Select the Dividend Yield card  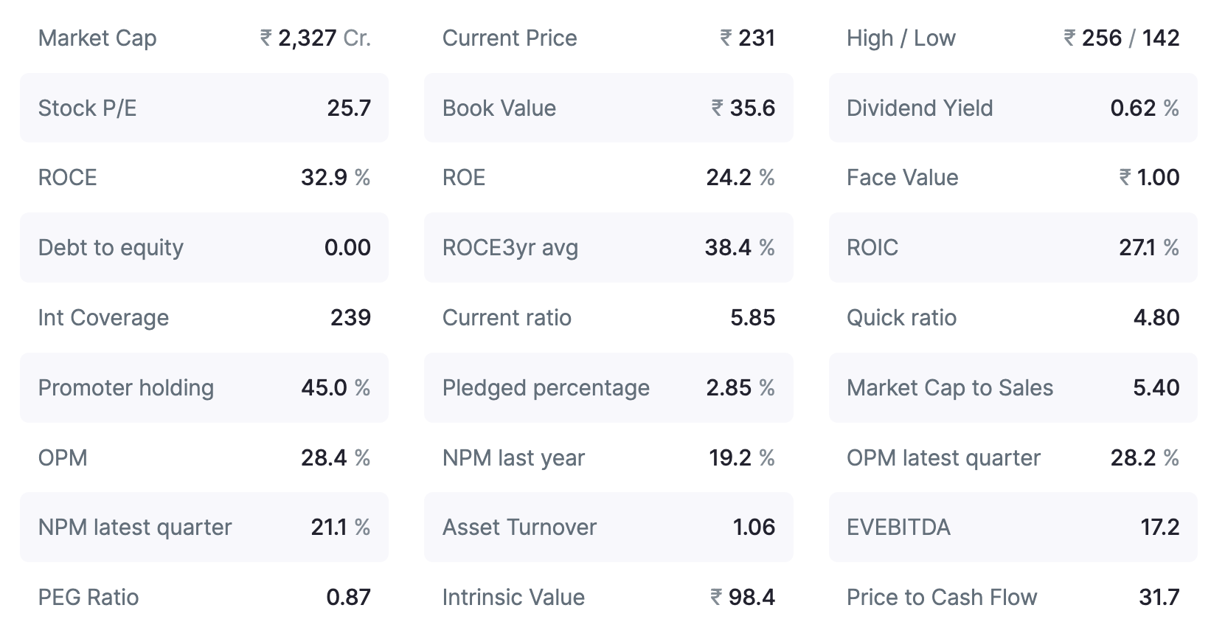click(x=1013, y=108)
